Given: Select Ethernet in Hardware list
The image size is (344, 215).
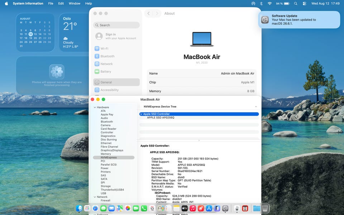Looking at the screenshot, I should (x=106, y=143).
